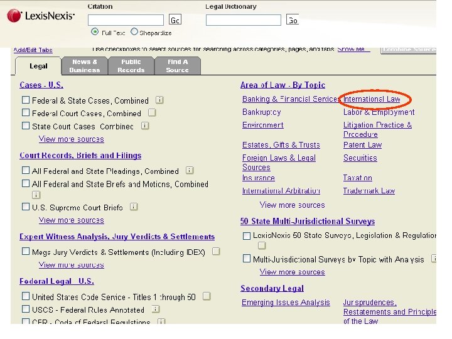
Task: View more sources under Cases - U.S.
Action: coord(71,139)
